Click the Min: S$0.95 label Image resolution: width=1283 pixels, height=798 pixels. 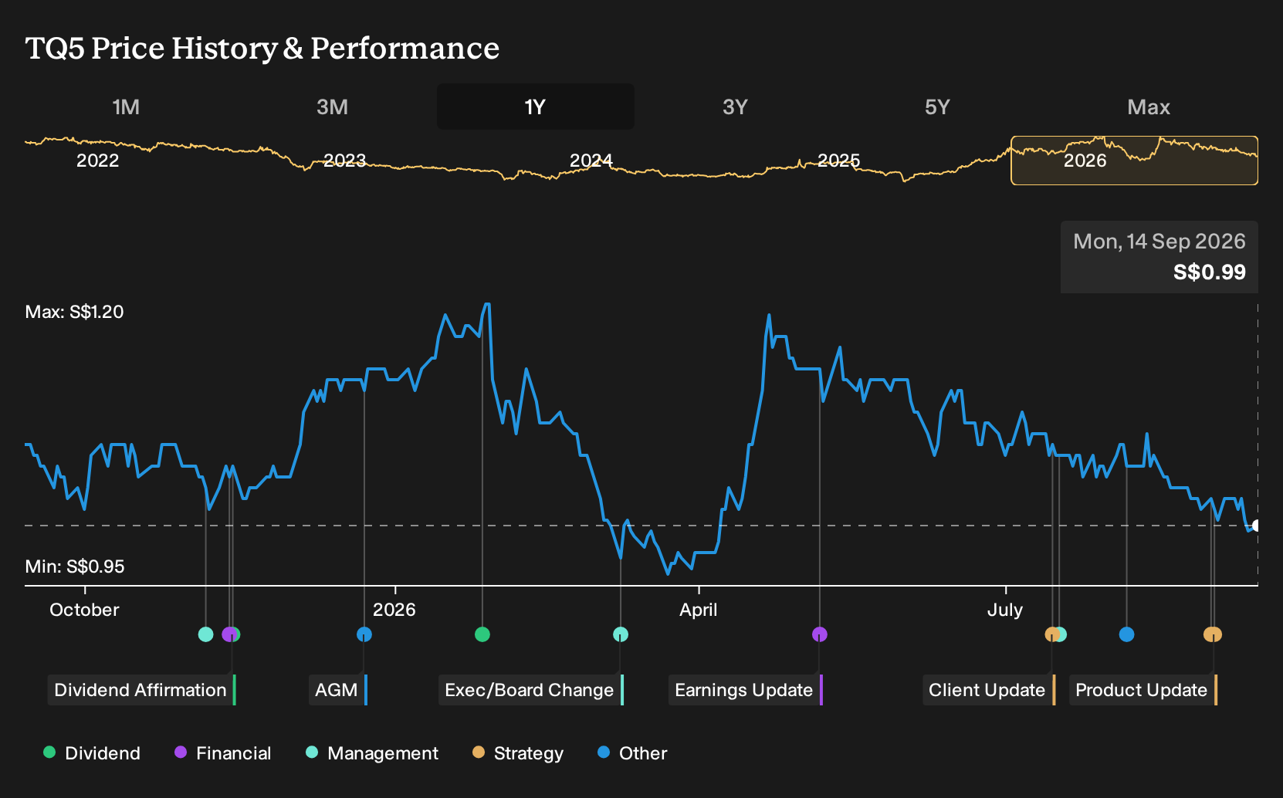[x=75, y=566]
